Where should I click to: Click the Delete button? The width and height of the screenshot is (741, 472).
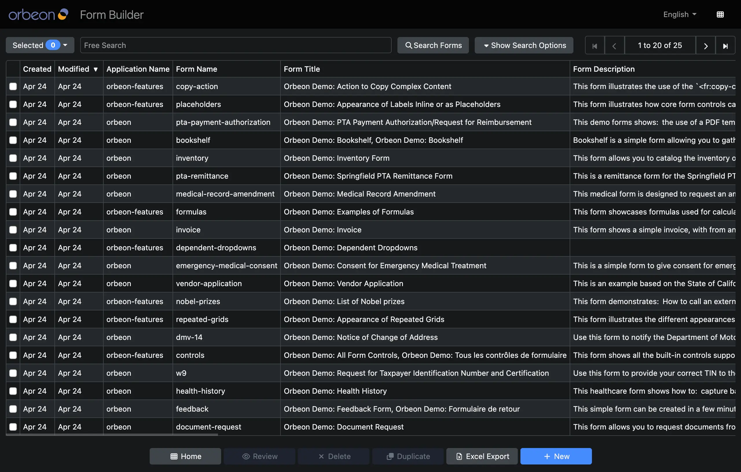point(333,456)
